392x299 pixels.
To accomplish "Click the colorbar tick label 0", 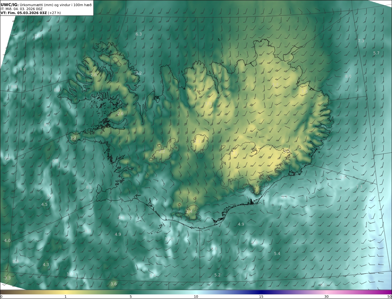I will click(1, 297).
